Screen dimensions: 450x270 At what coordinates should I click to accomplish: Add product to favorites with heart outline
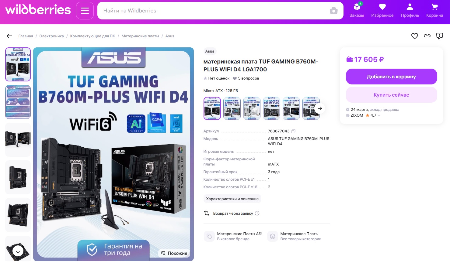coord(415,36)
